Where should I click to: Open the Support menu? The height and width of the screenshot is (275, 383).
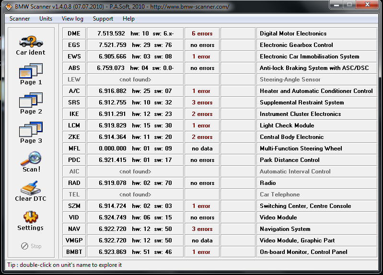click(103, 19)
